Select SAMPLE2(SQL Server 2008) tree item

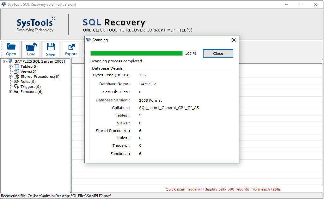coord(40,61)
